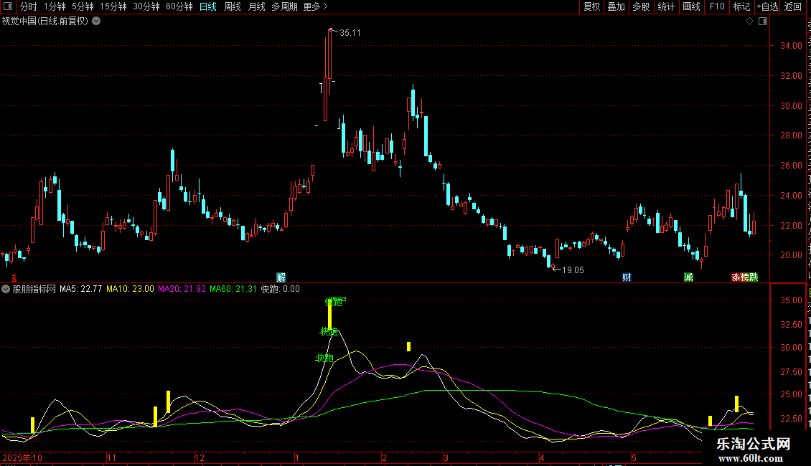Select the 30分钟 period tab
The image size is (811, 466).
146,6
